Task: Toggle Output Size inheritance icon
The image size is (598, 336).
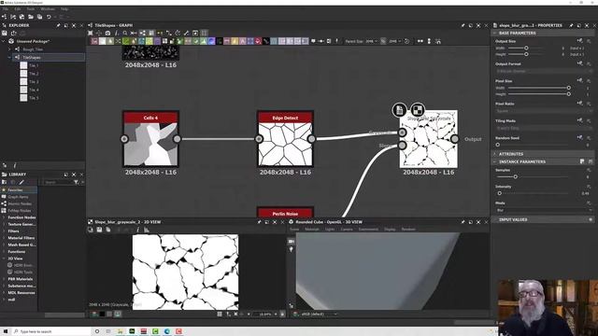Action: [579, 41]
